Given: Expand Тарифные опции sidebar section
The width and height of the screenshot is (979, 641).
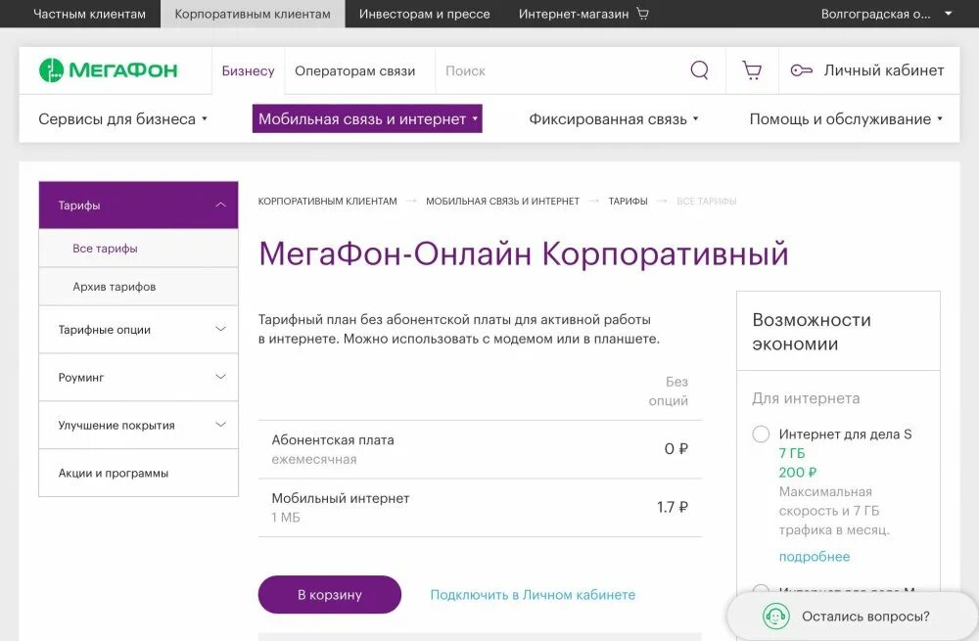Looking at the screenshot, I should pos(139,329).
